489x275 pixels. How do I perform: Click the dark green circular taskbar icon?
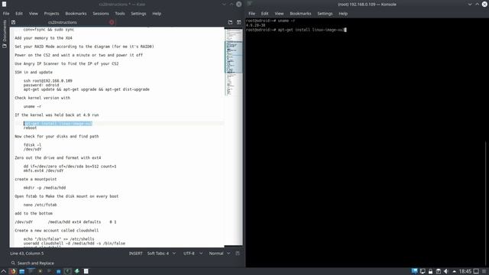67,271
